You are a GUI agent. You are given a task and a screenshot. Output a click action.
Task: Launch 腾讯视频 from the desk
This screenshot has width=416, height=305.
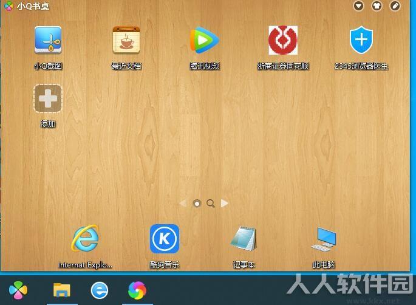click(x=205, y=40)
